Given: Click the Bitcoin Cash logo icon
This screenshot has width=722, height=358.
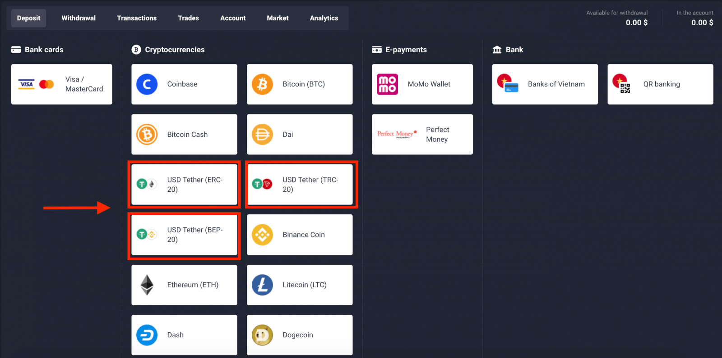Looking at the screenshot, I should pyautogui.click(x=147, y=134).
